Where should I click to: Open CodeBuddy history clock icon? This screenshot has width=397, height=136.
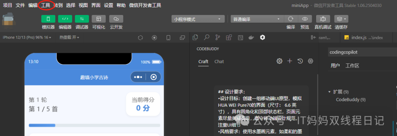[x=300, y=61]
